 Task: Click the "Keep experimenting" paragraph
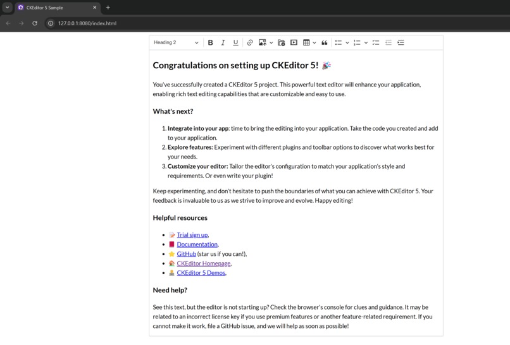coord(293,196)
